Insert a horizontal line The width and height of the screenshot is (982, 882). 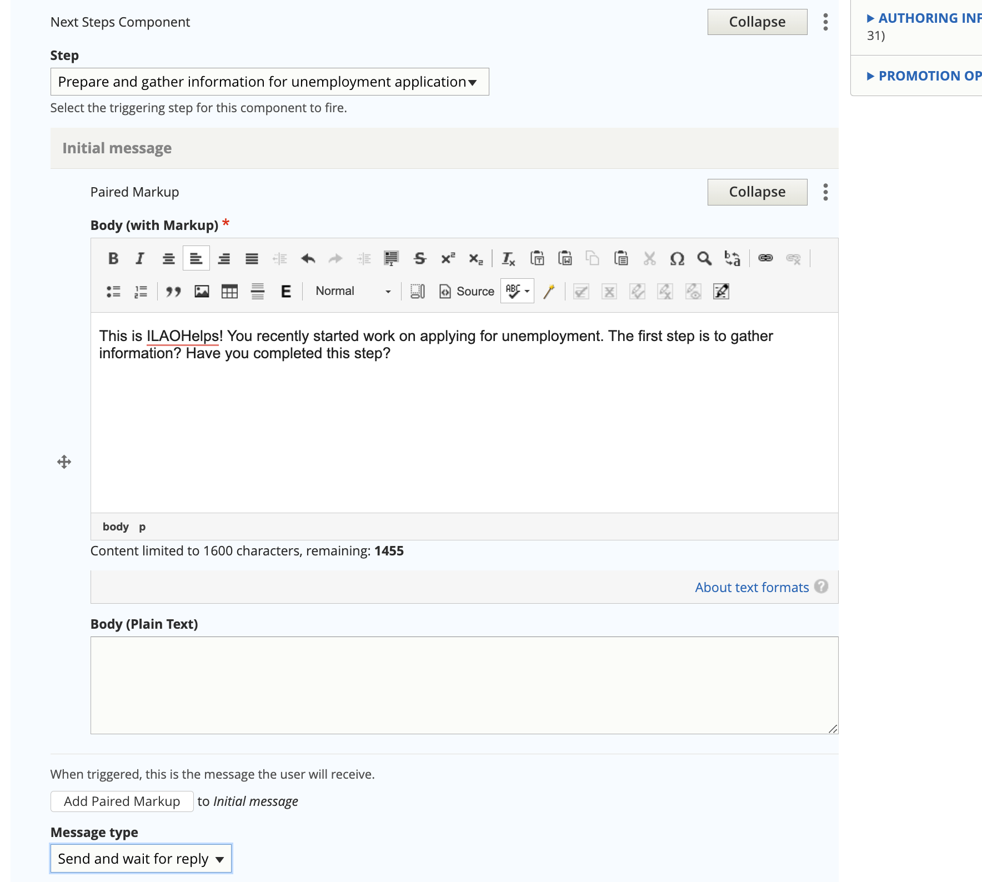click(x=257, y=291)
